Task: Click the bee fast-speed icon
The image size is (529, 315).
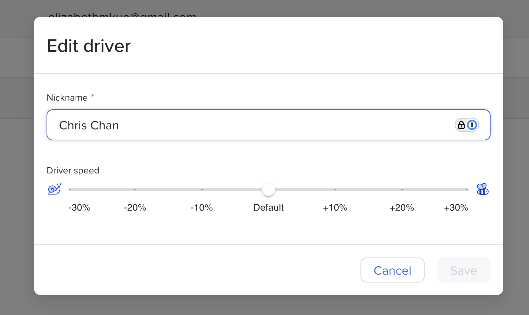Action: point(482,189)
